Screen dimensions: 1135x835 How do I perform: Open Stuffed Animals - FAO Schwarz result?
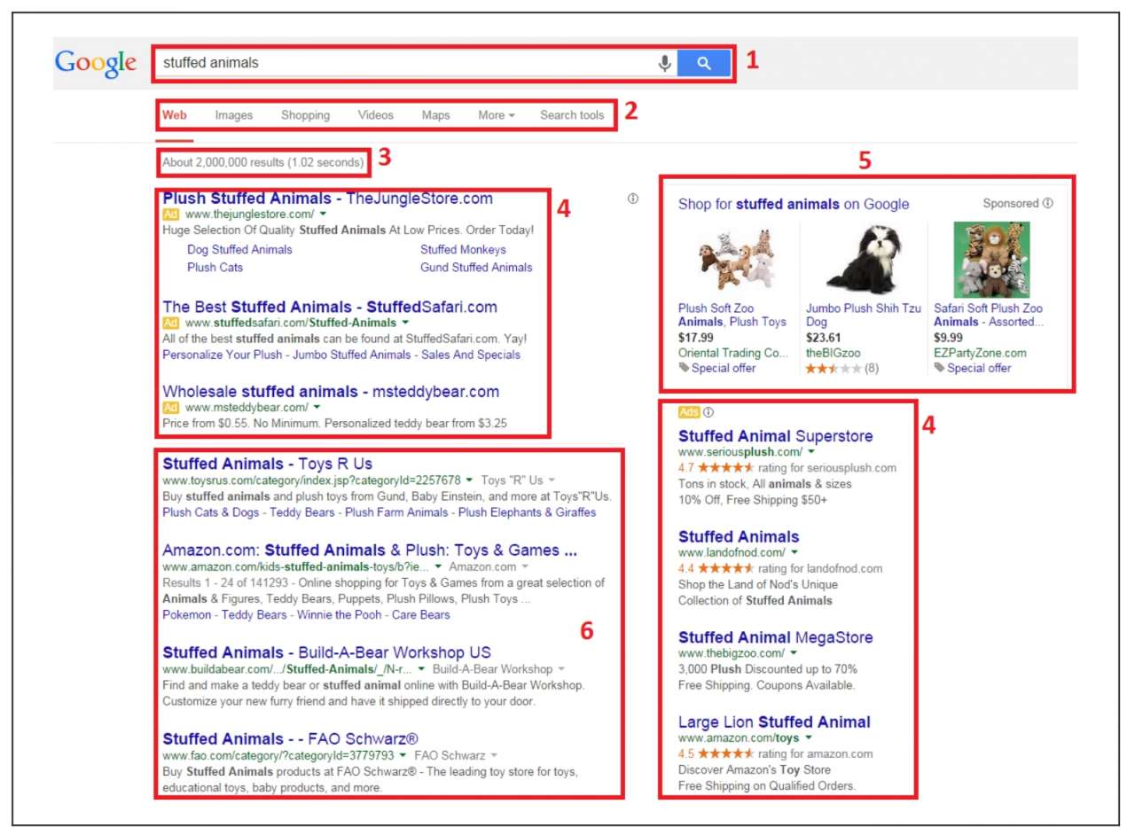coord(291,739)
